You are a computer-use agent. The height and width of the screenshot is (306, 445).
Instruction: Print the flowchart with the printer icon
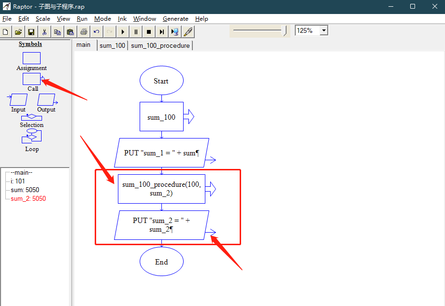tap(84, 32)
